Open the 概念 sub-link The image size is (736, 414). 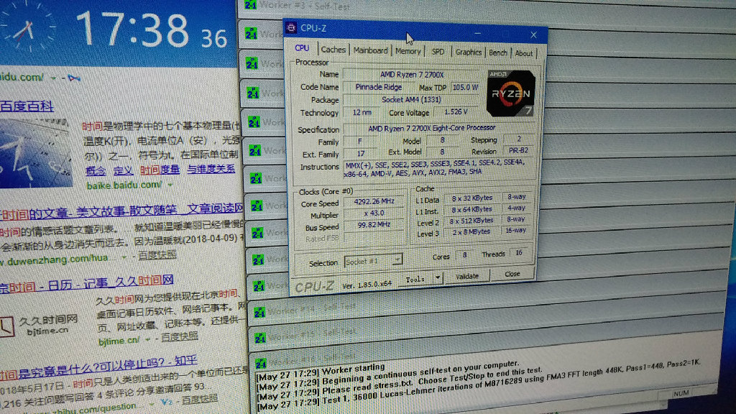[x=96, y=171]
